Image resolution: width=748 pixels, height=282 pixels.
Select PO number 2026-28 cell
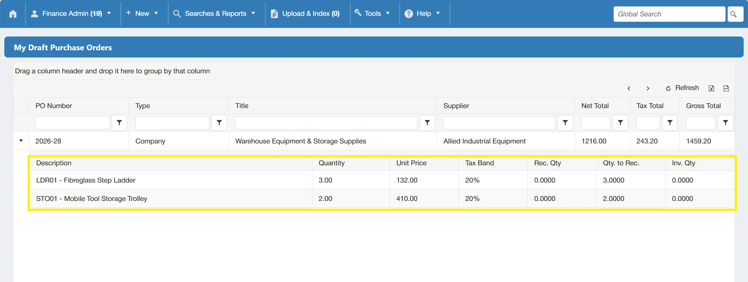click(x=79, y=141)
